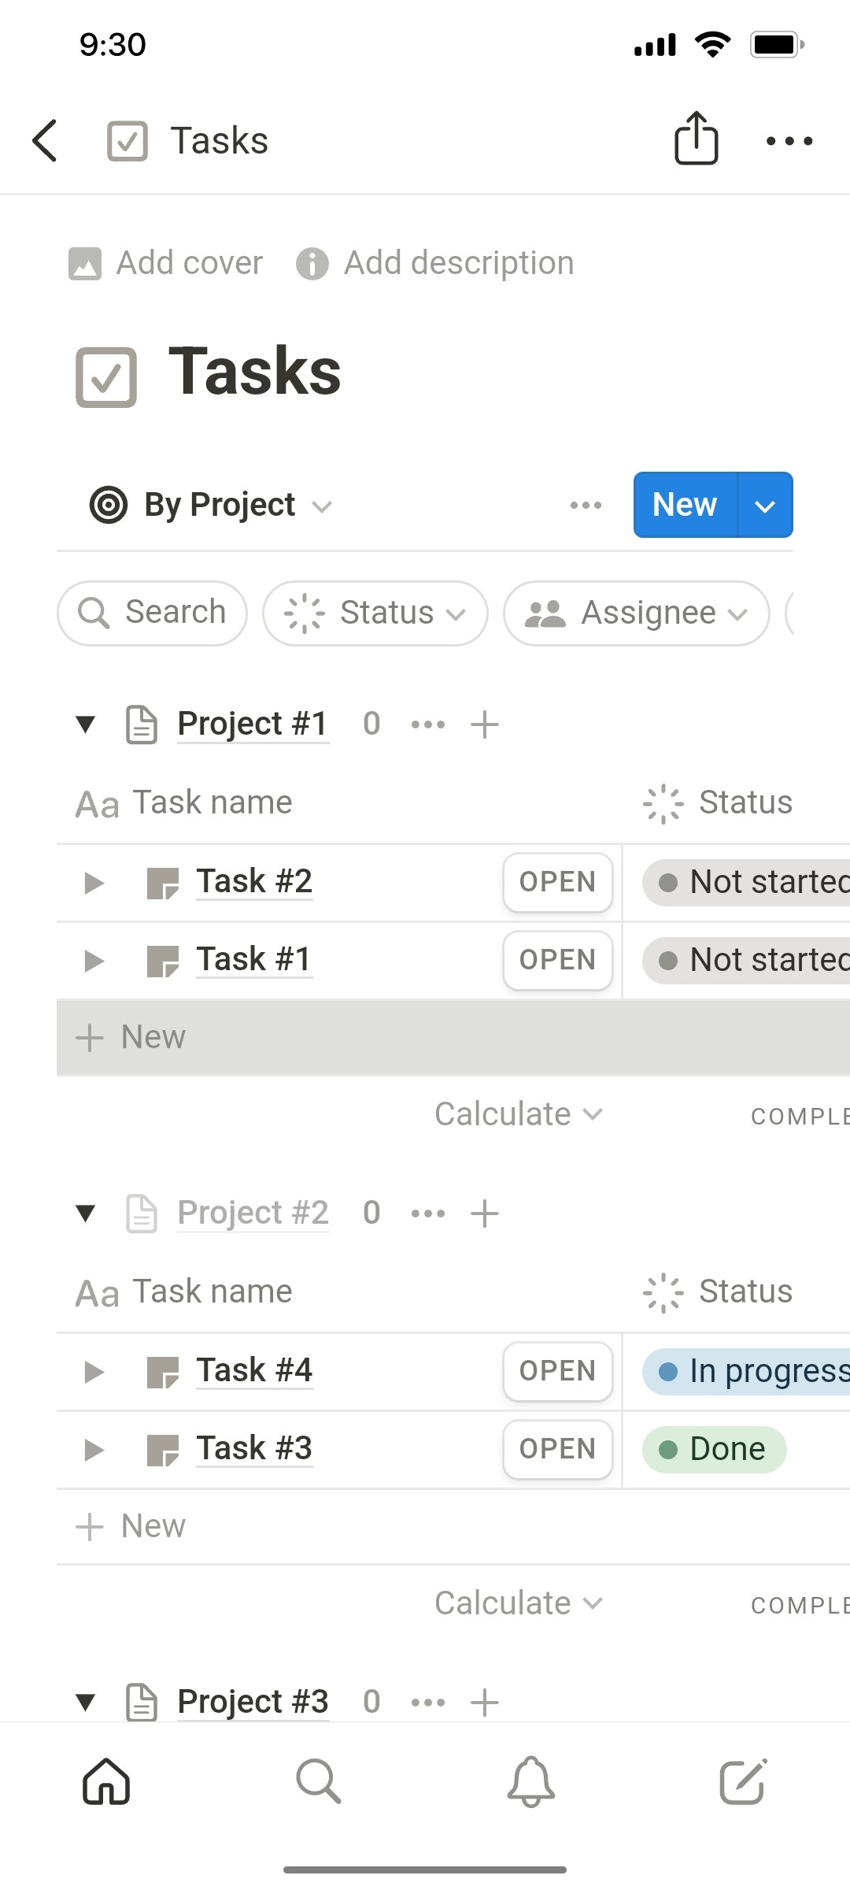The width and height of the screenshot is (850, 1890).
Task: Tap Status column header in Project #1
Action: (x=718, y=803)
